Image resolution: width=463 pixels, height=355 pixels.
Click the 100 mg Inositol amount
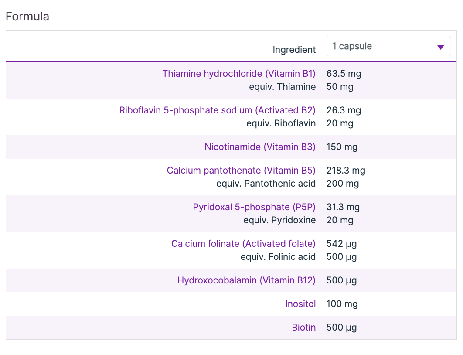pyautogui.click(x=342, y=304)
